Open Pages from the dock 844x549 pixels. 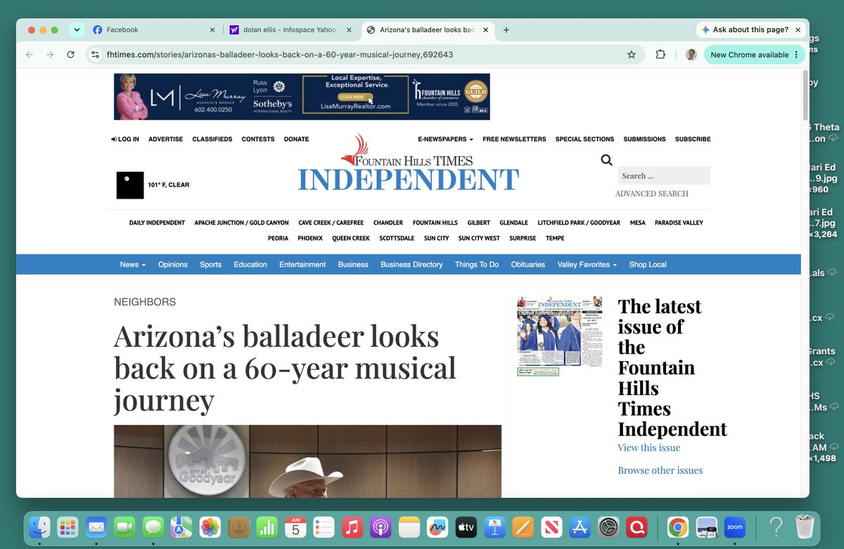(523, 526)
